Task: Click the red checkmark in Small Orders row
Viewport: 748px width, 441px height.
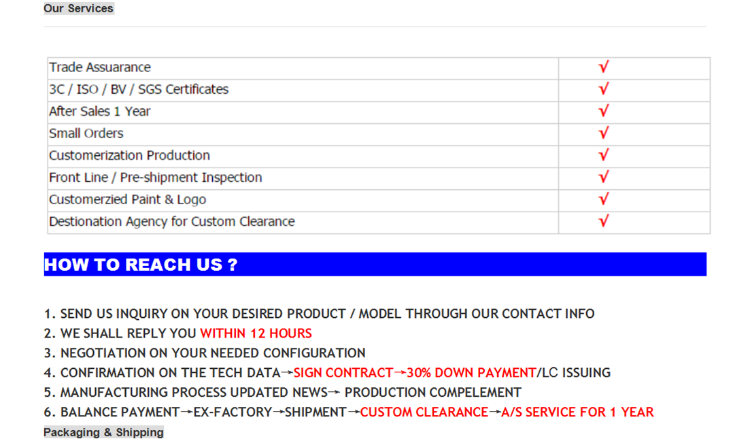Action: (x=603, y=133)
